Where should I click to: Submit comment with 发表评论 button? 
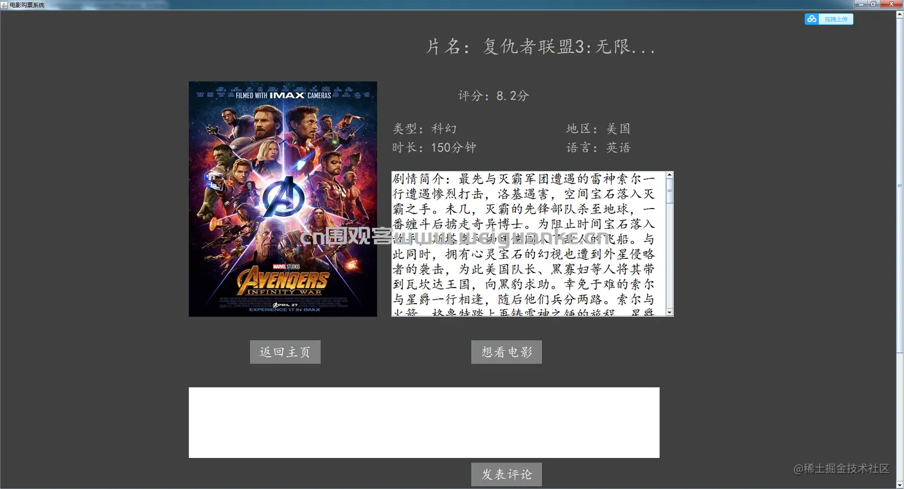point(506,474)
